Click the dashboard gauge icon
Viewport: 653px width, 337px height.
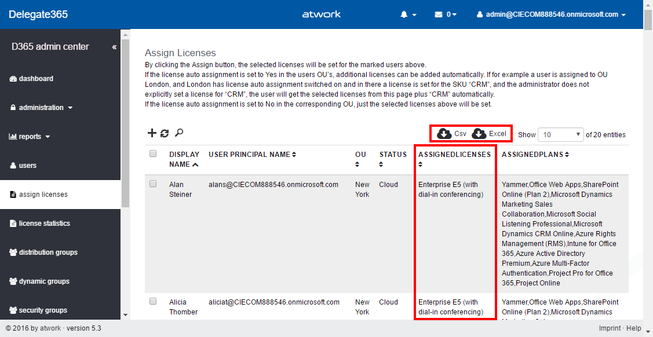(13, 79)
